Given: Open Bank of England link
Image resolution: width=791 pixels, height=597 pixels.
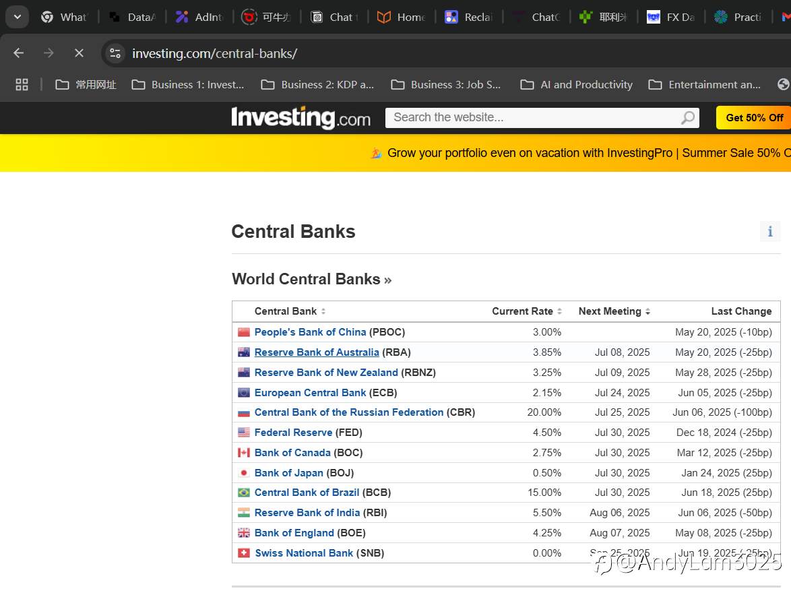Looking at the screenshot, I should click(x=294, y=533).
